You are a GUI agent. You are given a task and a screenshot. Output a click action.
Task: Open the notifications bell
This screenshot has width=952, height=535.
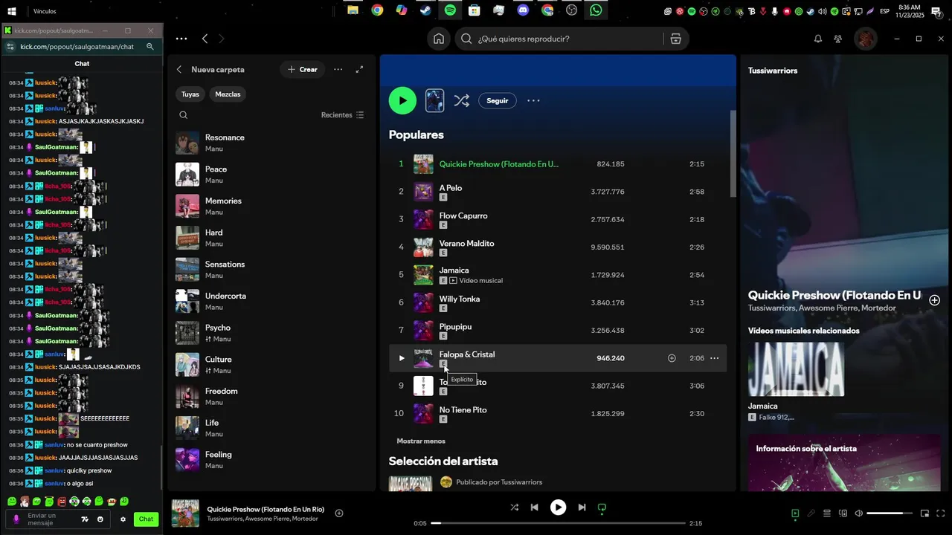click(x=818, y=39)
